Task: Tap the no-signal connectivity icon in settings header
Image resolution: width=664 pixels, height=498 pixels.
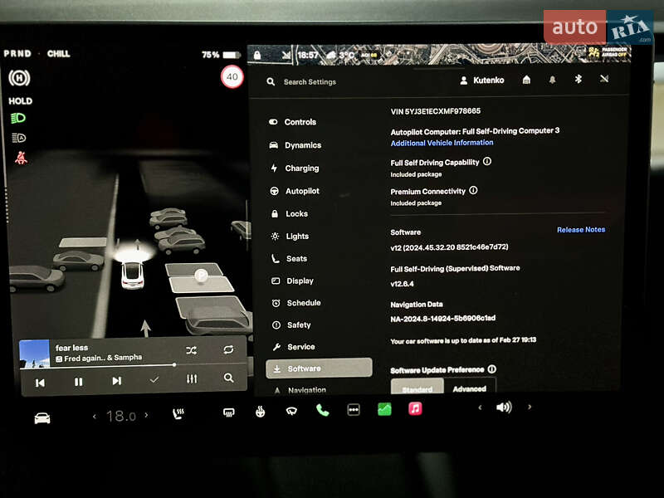Action: coord(604,79)
